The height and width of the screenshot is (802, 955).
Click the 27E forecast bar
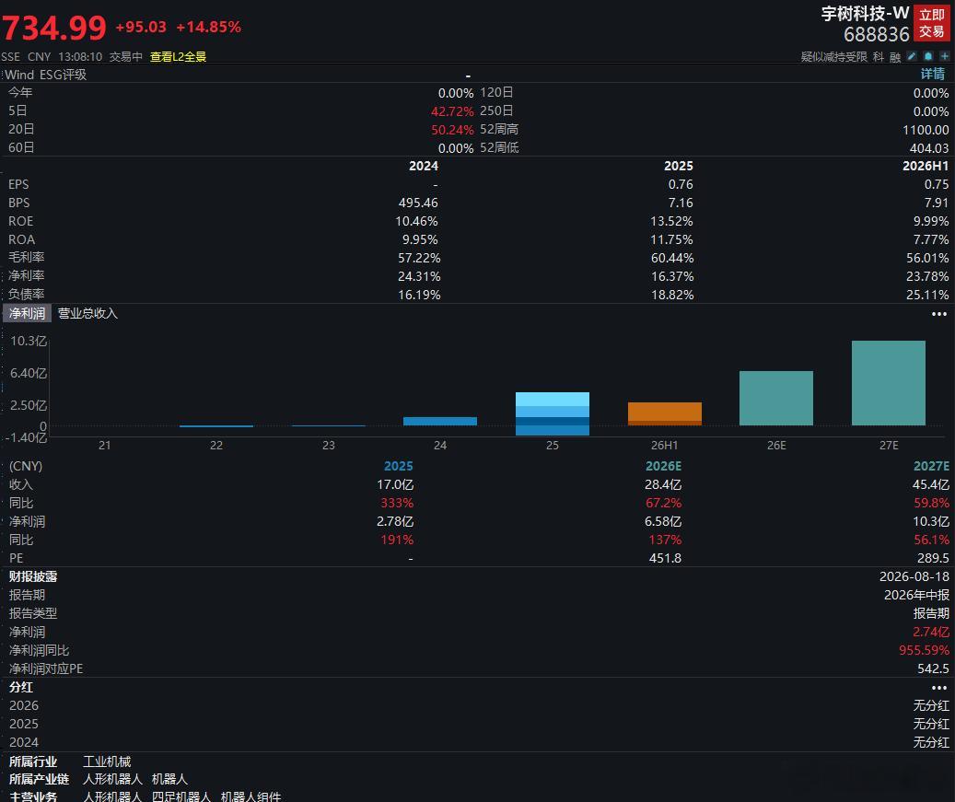click(888, 382)
